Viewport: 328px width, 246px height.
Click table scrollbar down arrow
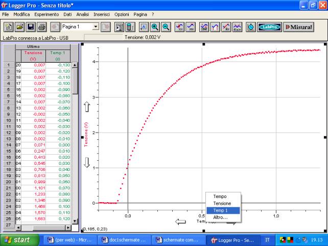[x=75, y=221]
